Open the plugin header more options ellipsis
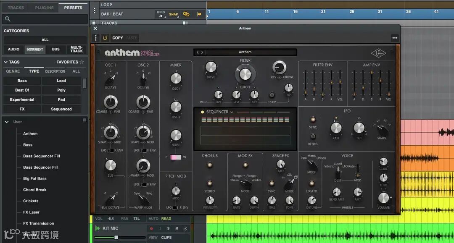The height and width of the screenshot is (243, 454). [x=395, y=38]
